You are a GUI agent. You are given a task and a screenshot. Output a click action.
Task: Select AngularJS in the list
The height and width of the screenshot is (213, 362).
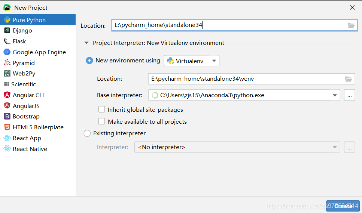pos(38,106)
